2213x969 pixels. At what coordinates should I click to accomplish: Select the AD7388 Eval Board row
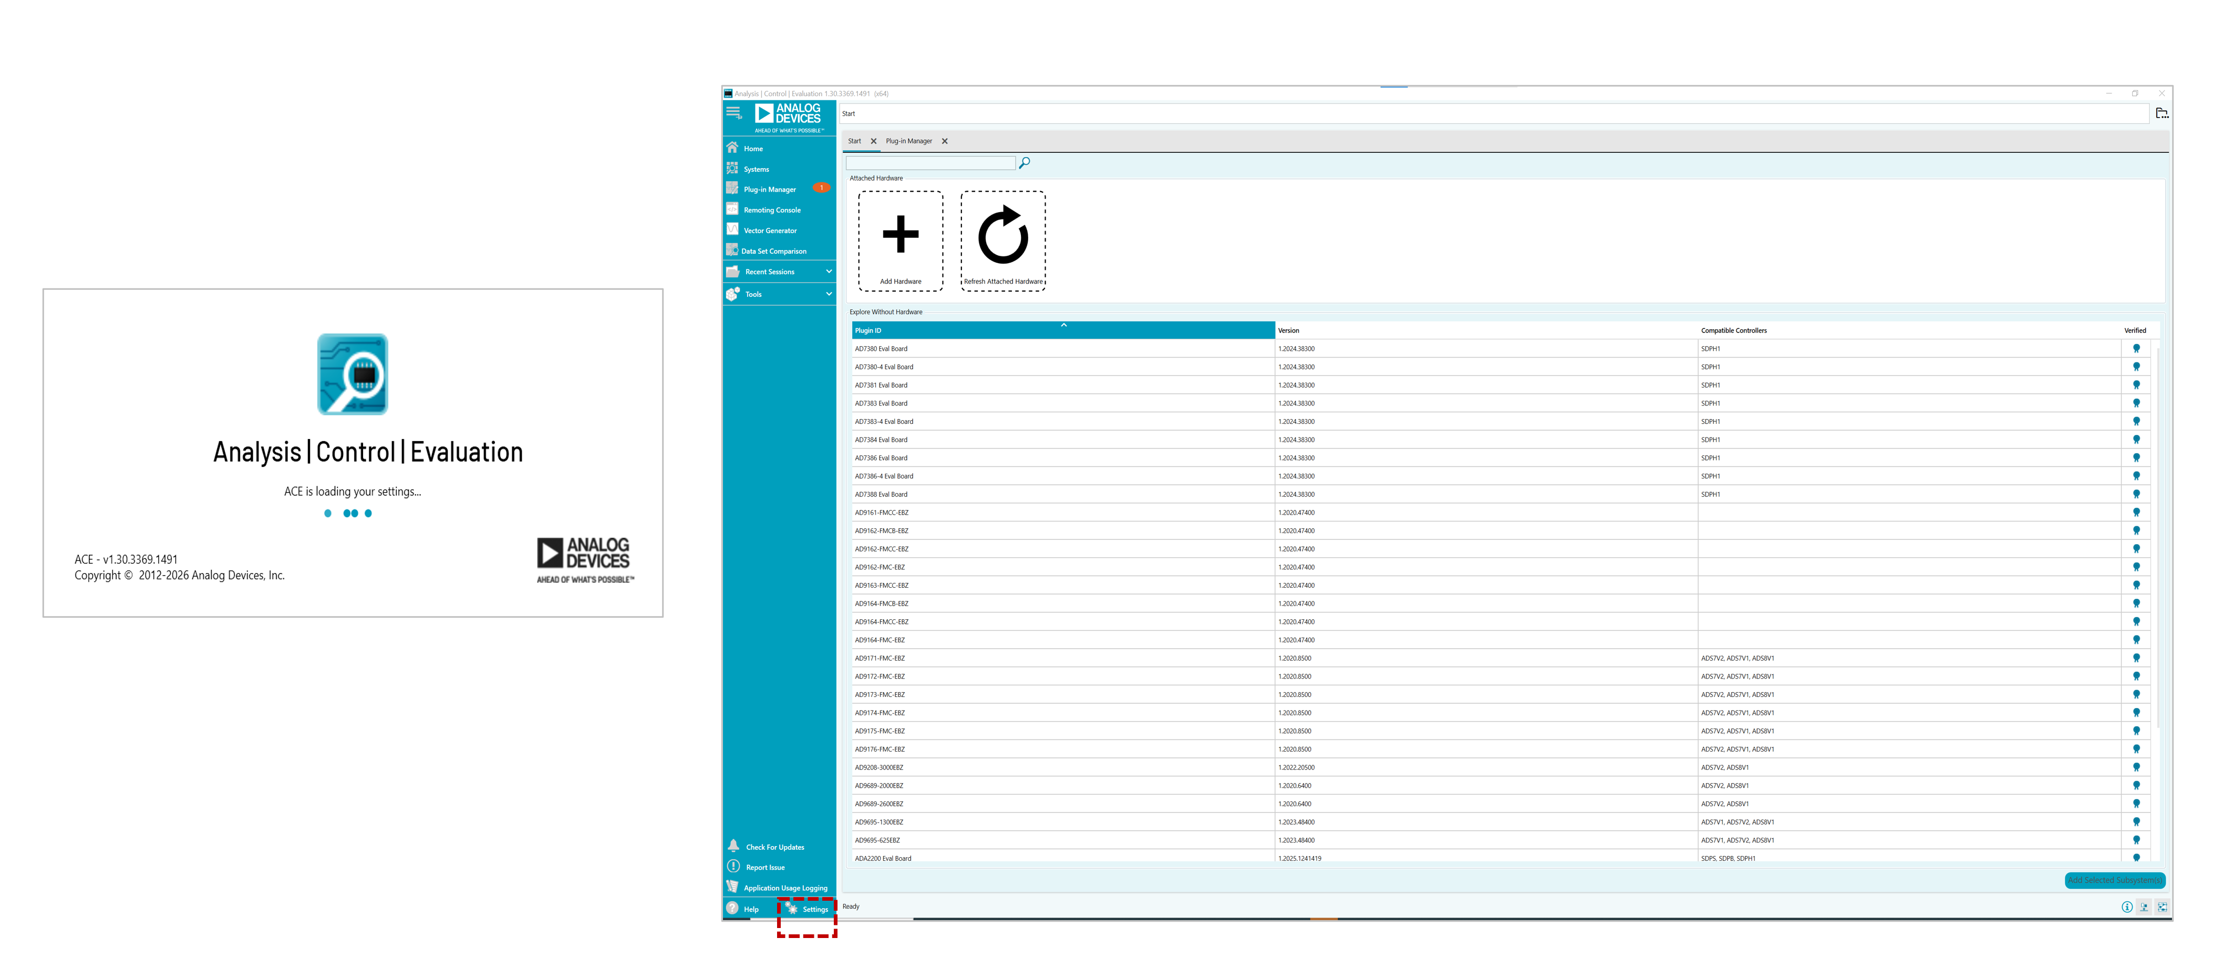1501,494
